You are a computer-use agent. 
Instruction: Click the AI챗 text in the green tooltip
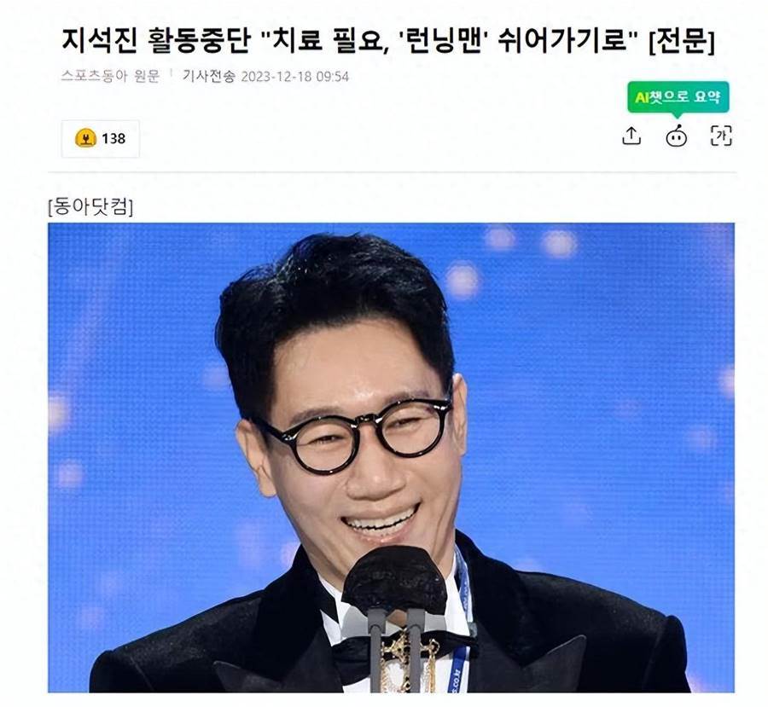point(649,97)
